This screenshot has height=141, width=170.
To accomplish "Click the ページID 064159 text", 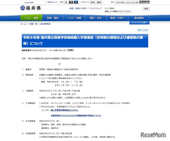I will point(58,50).
